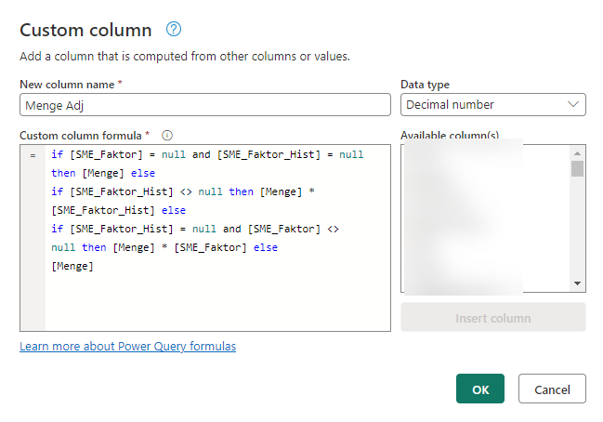Screen dimensions: 603x422
Task: Click the Cancel button
Action: [x=552, y=389]
